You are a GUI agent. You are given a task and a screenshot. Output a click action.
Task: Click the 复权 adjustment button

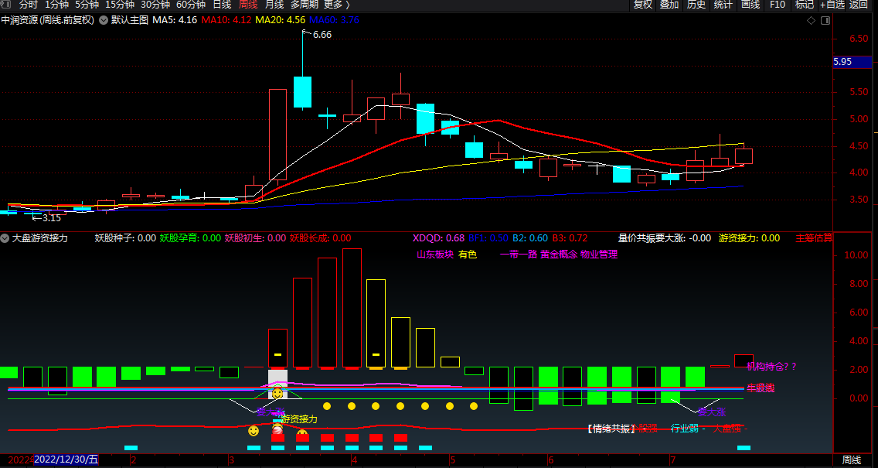click(x=642, y=5)
